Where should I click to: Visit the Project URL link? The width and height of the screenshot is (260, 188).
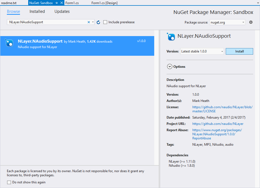coord(218,124)
